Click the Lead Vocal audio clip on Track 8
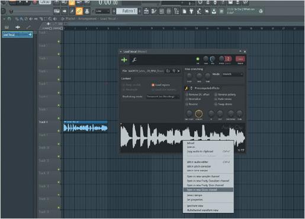Screen dimensions: 305x219 86,127
